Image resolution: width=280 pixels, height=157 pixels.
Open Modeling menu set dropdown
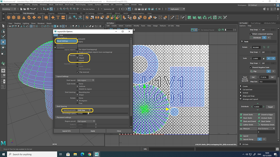tap(9, 9)
